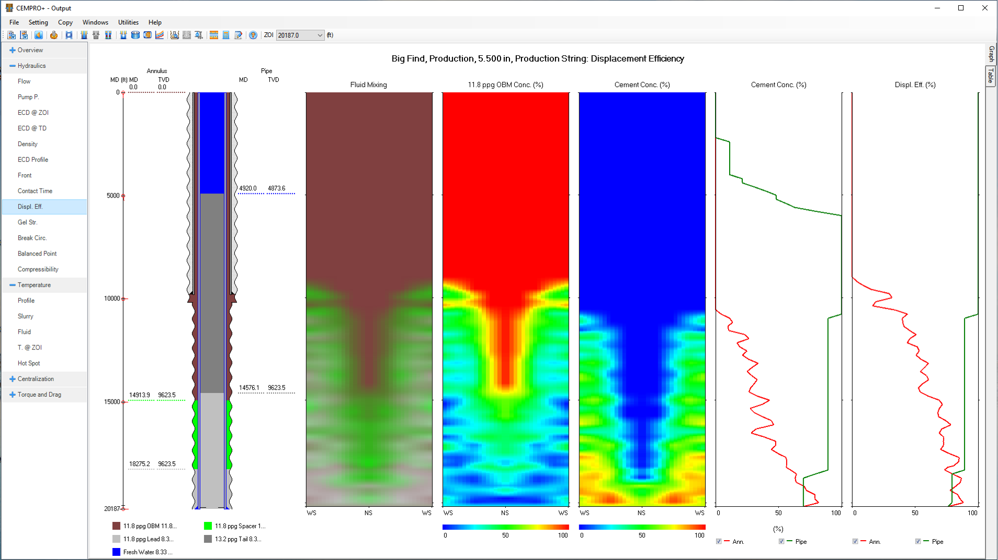
Task: Click the green Spacer legend color swatch
Action: click(x=208, y=526)
